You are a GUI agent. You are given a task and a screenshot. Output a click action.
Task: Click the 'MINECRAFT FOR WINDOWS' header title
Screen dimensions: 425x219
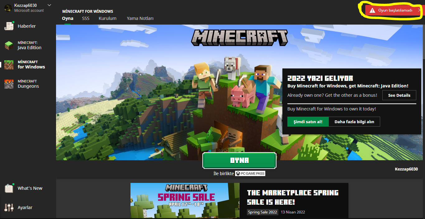[x=87, y=12]
